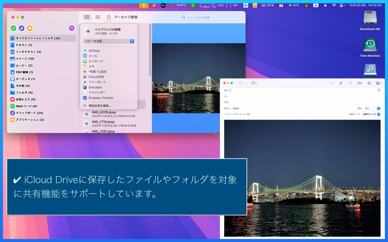388x242 pixels.
Task: Select すべてのファイルとフォルダ (26) category
Action: pyautogui.click(x=43, y=38)
